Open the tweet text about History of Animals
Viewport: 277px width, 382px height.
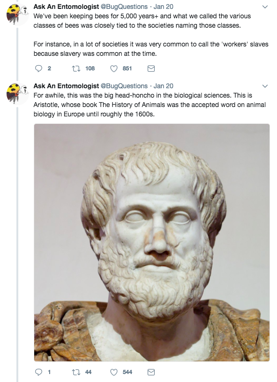coord(150,105)
